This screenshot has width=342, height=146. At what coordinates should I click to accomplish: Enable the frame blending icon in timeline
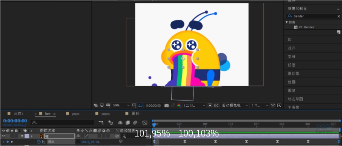tap(128, 123)
